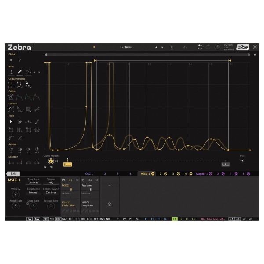This screenshot has width=264, height=264.
Task: Select the arrow pointer tool
Action: (11, 122)
